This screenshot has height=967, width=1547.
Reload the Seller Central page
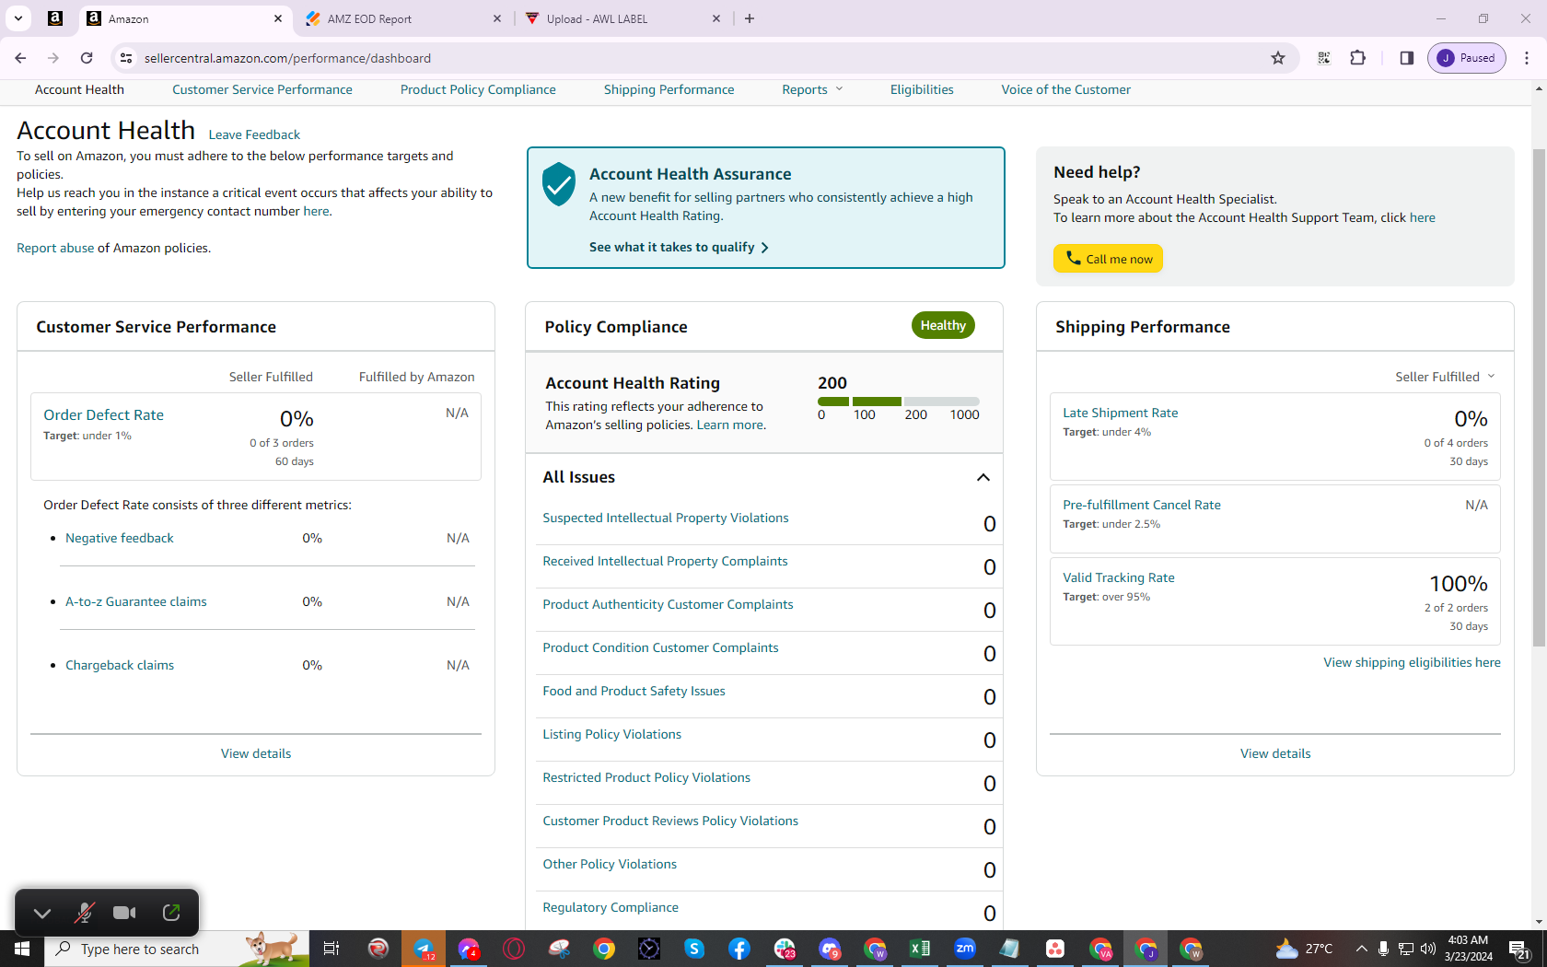(x=87, y=58)
